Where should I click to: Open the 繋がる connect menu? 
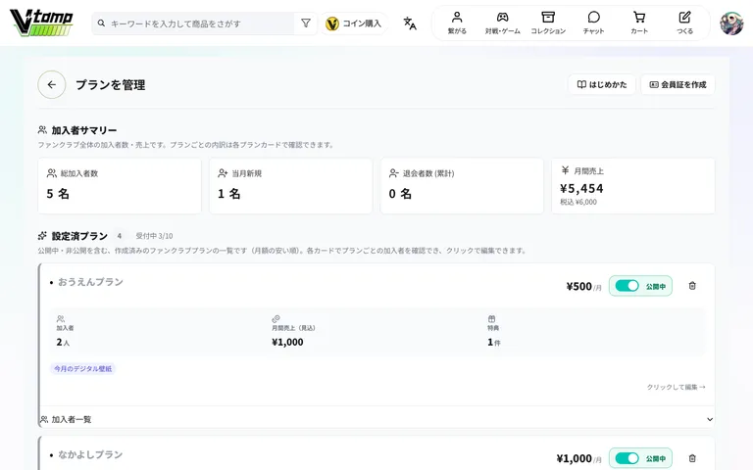457,23
